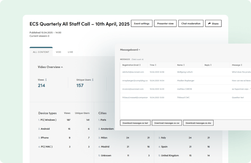Click the Published 10.04.2025 – 14:00 text
This screenshot has width=251, height=163.
click(x=45, y=33)
